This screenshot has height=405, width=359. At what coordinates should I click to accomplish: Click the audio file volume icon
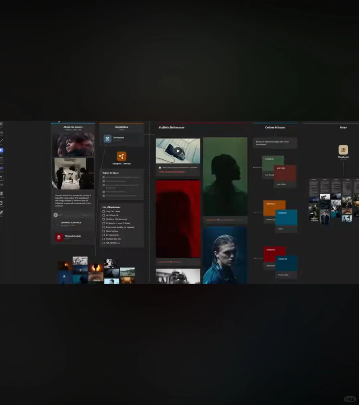[x=60, y=215]
